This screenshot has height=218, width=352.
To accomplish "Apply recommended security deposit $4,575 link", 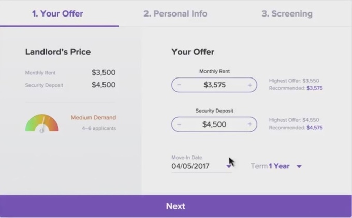I will click(315, 128).
